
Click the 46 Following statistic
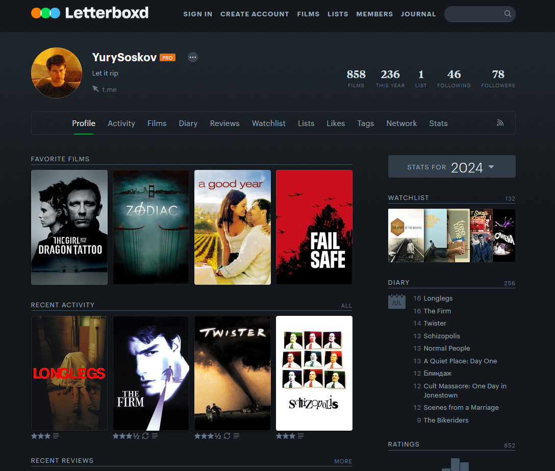pyautogui.click(x=454, y=79)
